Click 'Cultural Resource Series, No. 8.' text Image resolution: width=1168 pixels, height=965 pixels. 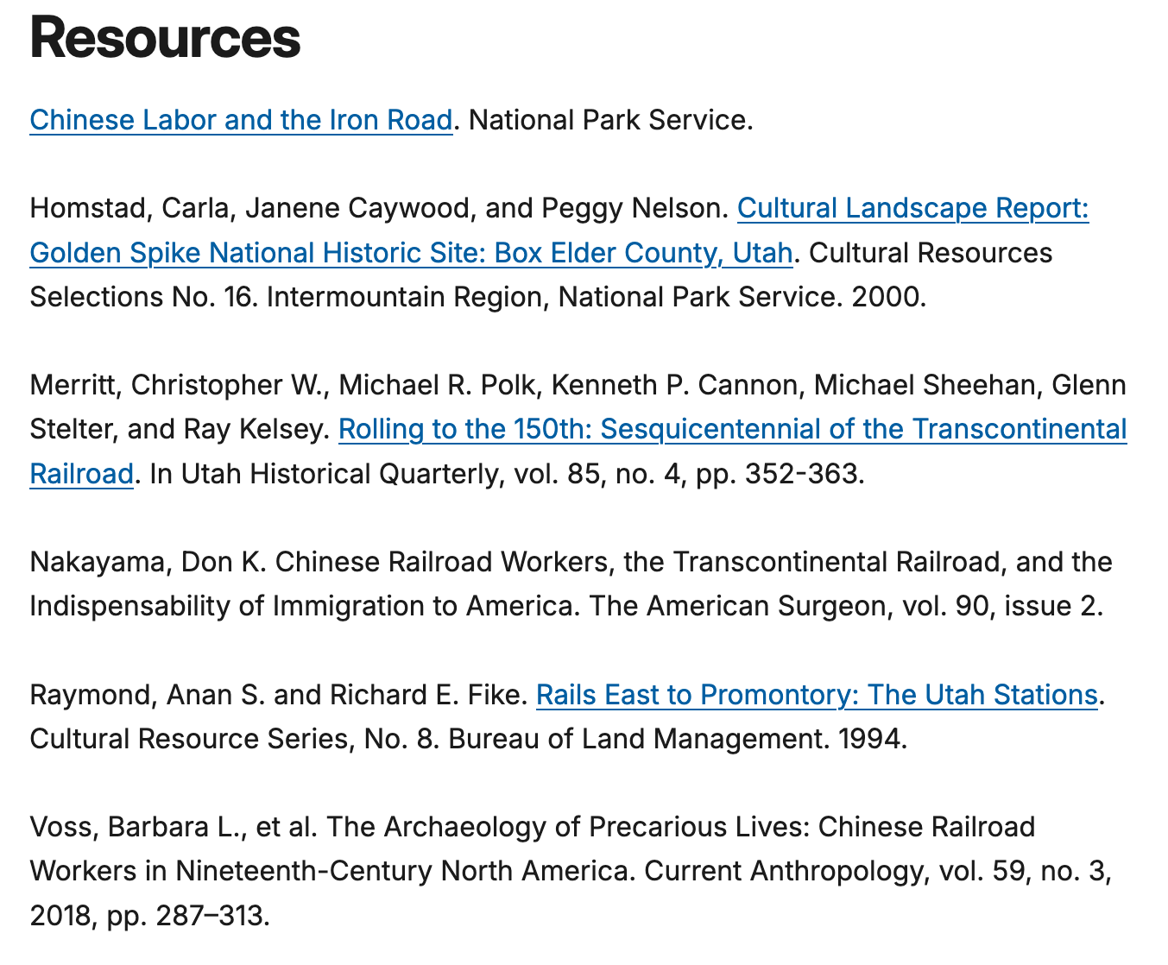click(x=235, y=740)
